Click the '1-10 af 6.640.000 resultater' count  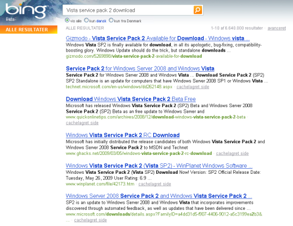coord(237,28)
